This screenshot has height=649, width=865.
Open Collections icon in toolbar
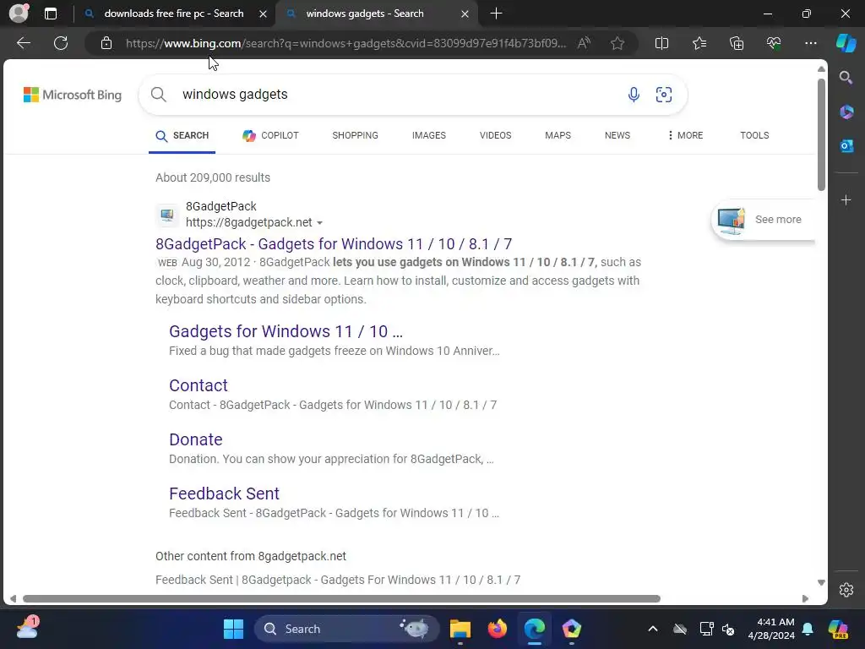(737, 43)
